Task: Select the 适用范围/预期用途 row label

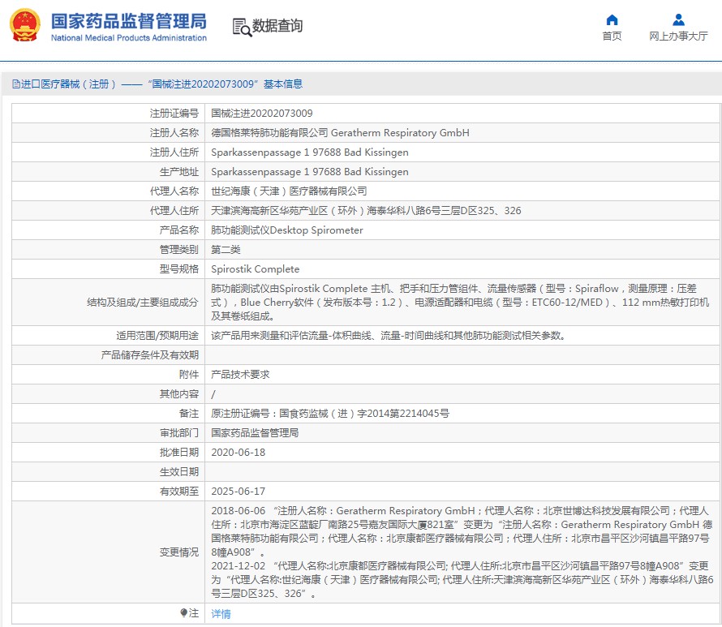Action: (157, 336)
